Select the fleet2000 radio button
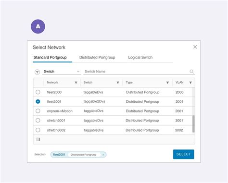Viewport: 228px width, 183px height. (38, 92)
